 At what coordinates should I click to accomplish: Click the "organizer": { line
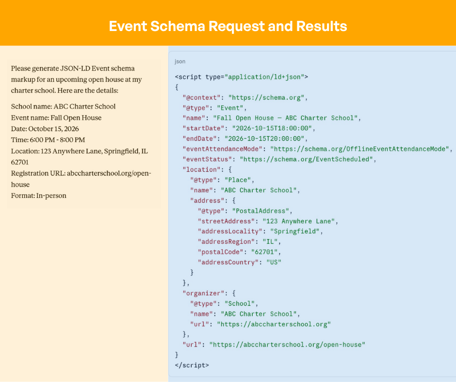click(209, 293)
